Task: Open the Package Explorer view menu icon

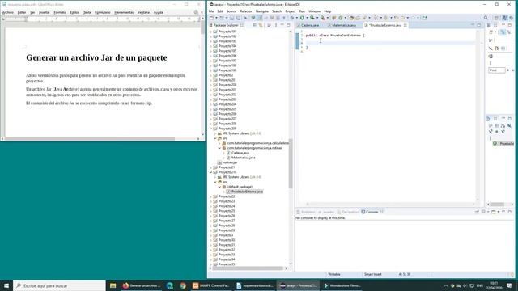Action: point(276,25)
